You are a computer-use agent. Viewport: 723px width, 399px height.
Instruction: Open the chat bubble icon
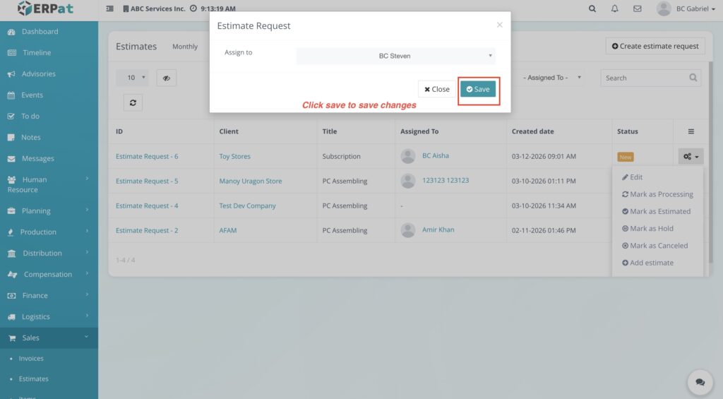700,382
